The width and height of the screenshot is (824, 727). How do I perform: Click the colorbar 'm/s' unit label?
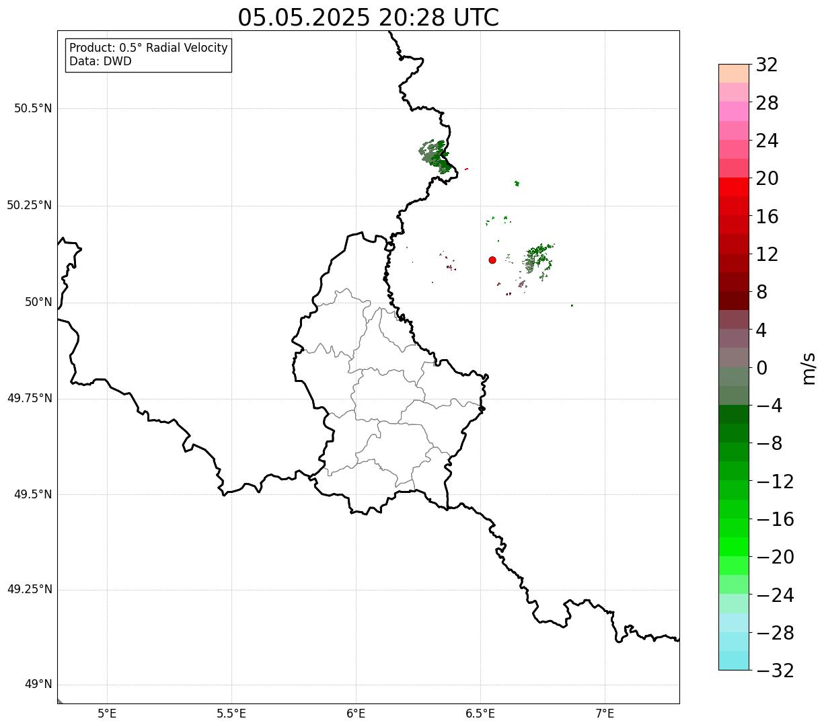[808, 368]
